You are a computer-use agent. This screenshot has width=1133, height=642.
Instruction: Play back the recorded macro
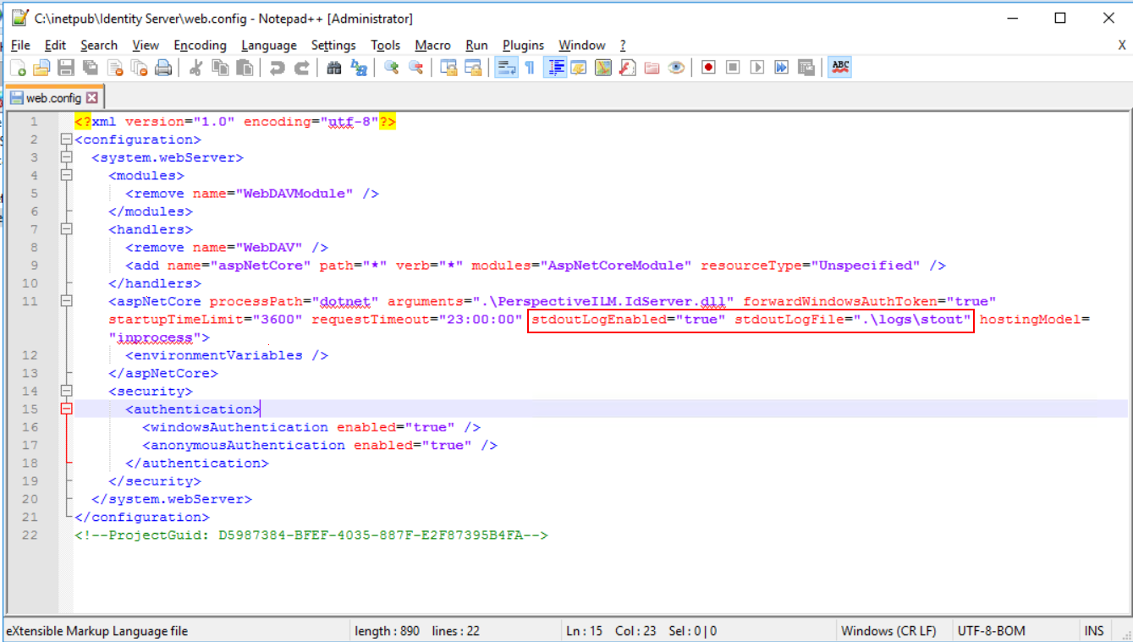coord(757,69)
